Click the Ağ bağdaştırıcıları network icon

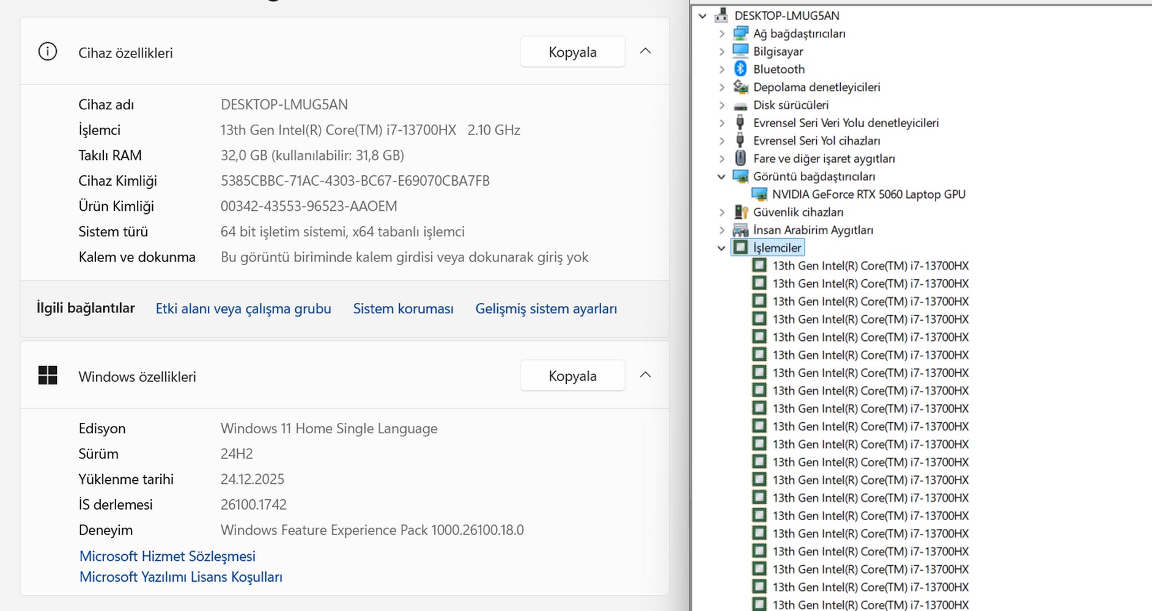(x=740, y=34)
